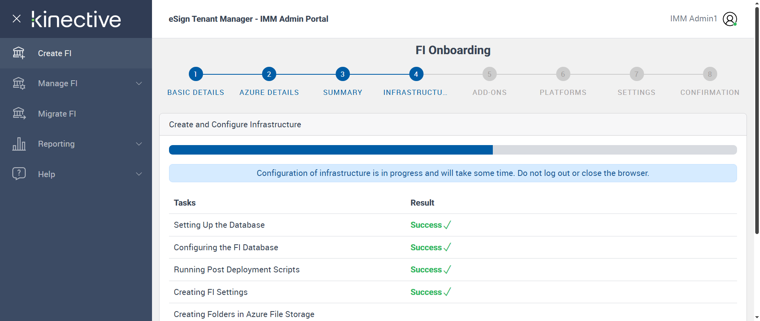The width and height of the screenshot is (760, 321).
Task: Click 'Running Post Deployment Scripts' task
Action: tap(237, 270)
